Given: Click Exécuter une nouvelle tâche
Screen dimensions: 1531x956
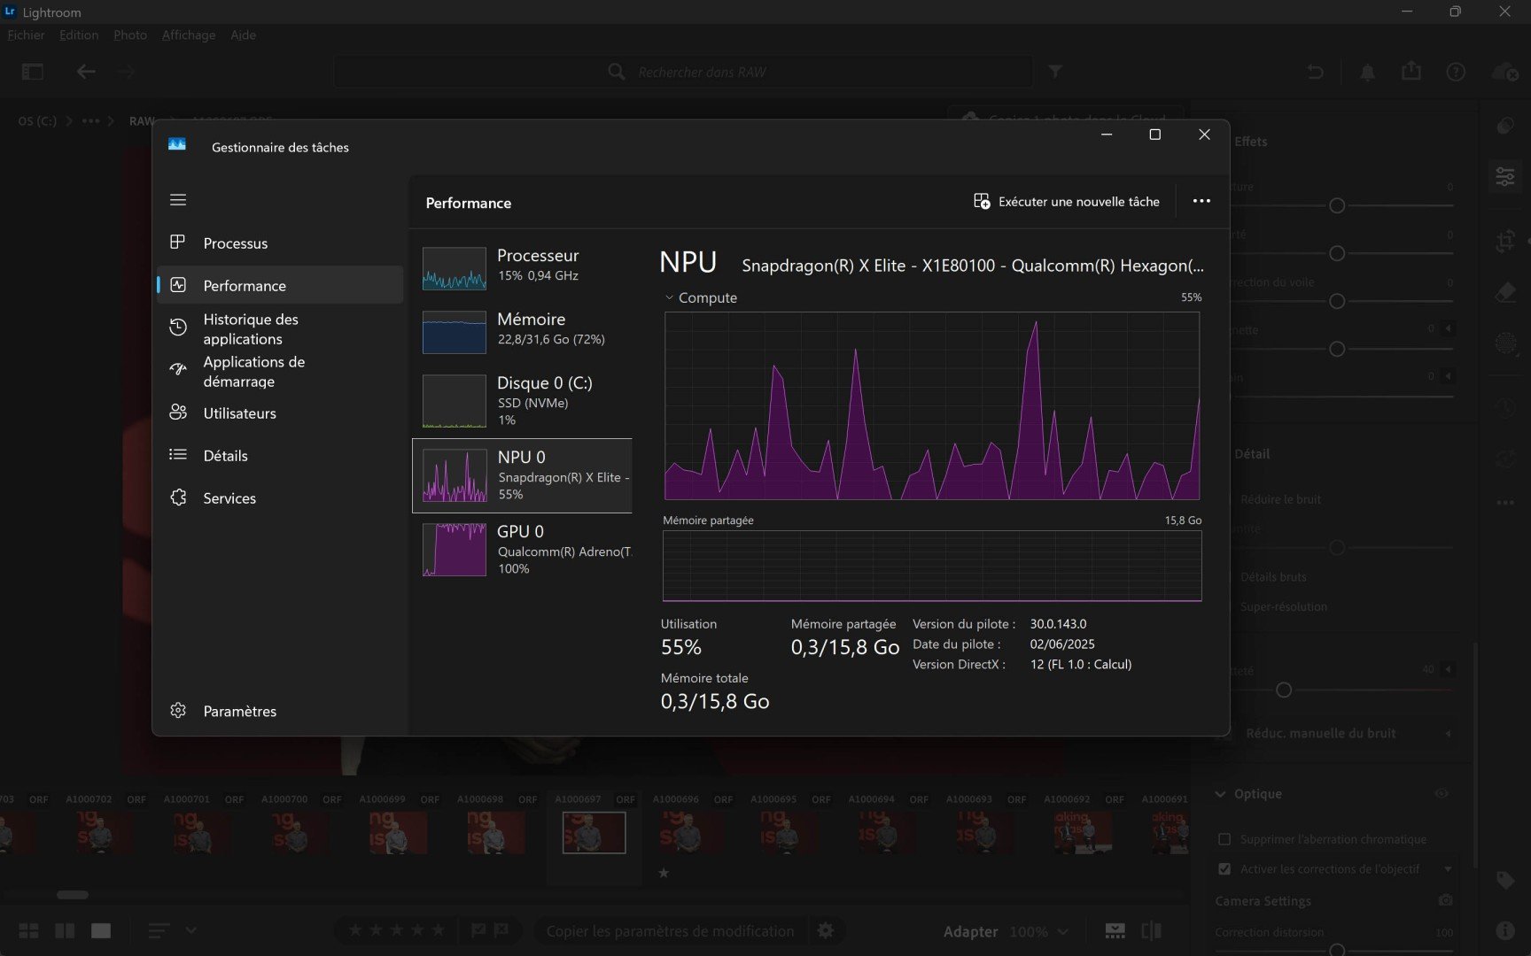Looking at the screenshot, I should click(x=1067, y=202).
